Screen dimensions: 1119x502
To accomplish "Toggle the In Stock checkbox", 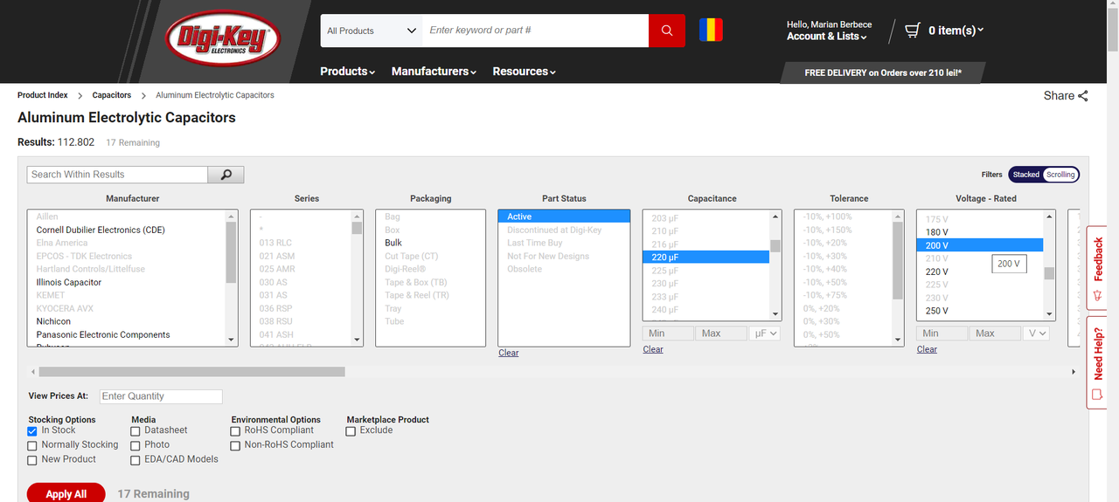I will (x=32, y=430).
